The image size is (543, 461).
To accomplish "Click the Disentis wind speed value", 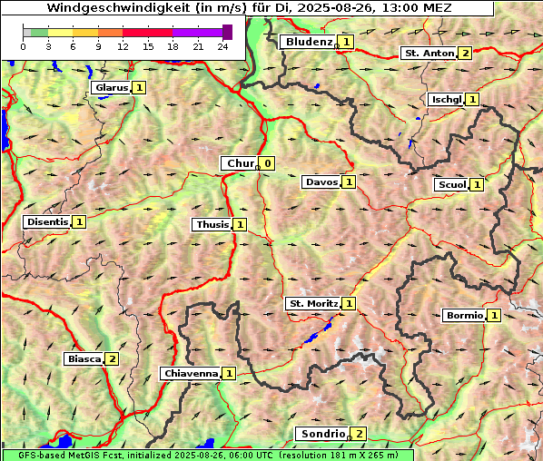I will (79, 221).
